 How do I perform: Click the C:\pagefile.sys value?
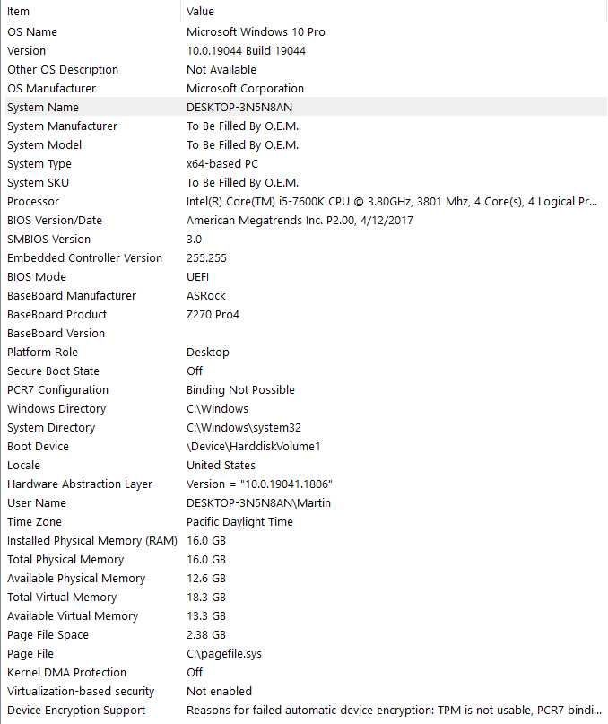[224, 654]
